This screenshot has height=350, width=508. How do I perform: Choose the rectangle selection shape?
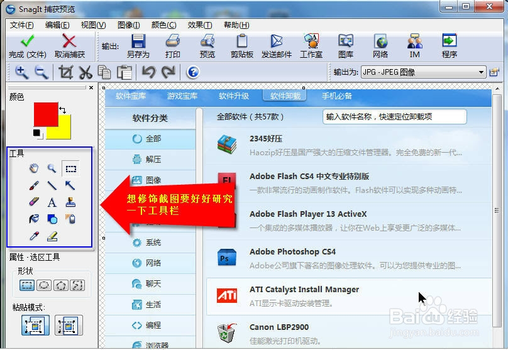[27, 285]
